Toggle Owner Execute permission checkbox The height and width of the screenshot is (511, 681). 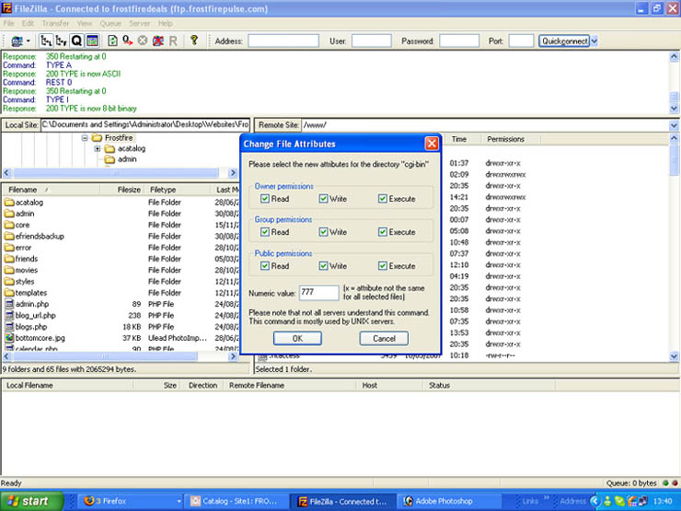point(382,199)
